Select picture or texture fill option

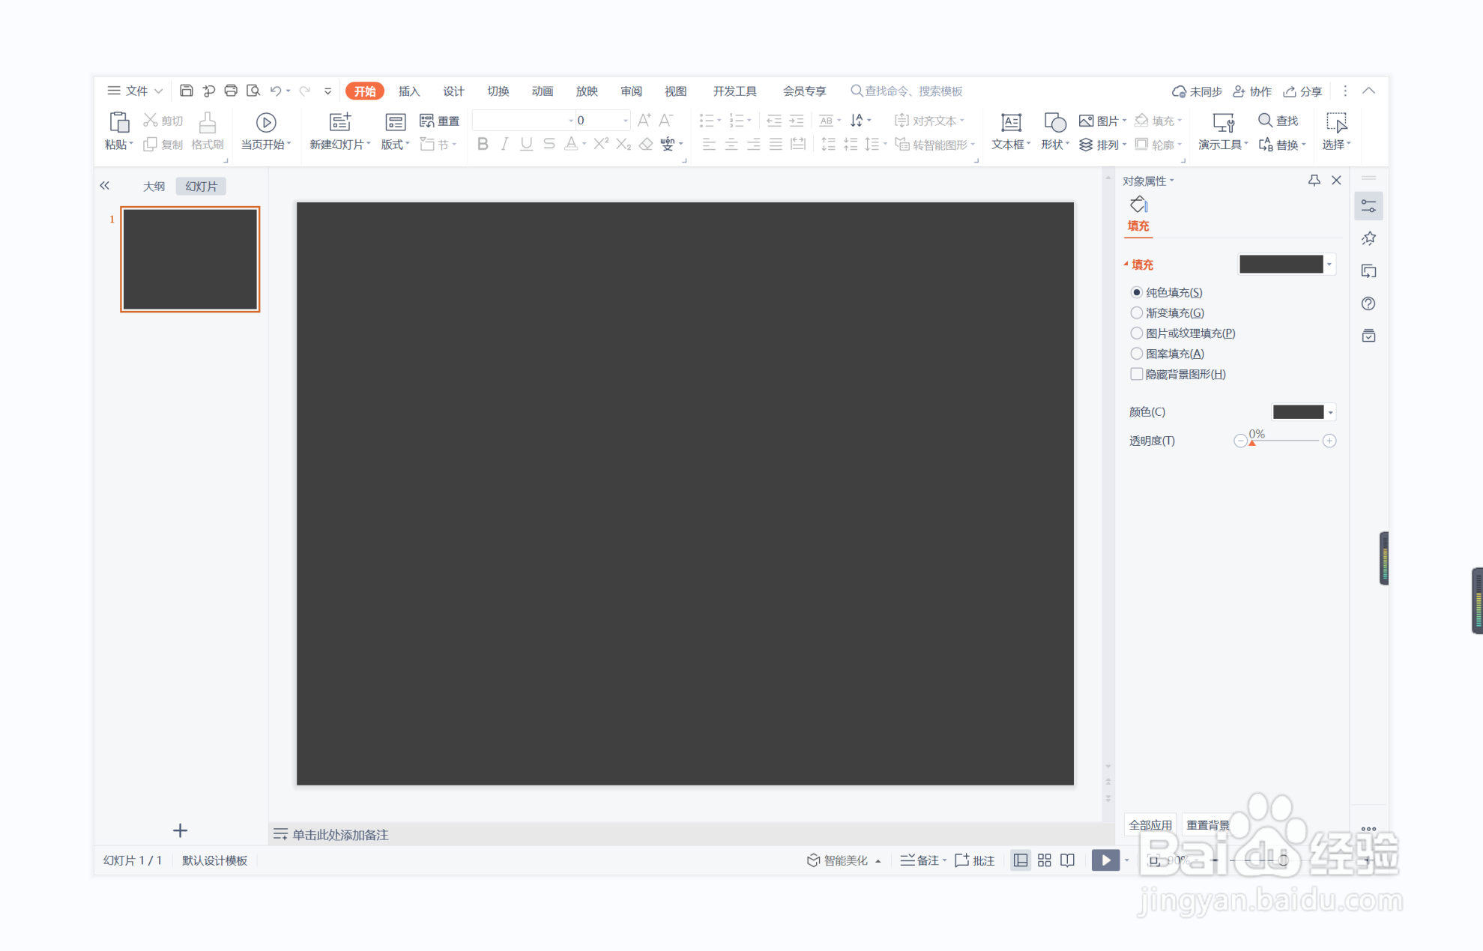[x=1137, y=333]
